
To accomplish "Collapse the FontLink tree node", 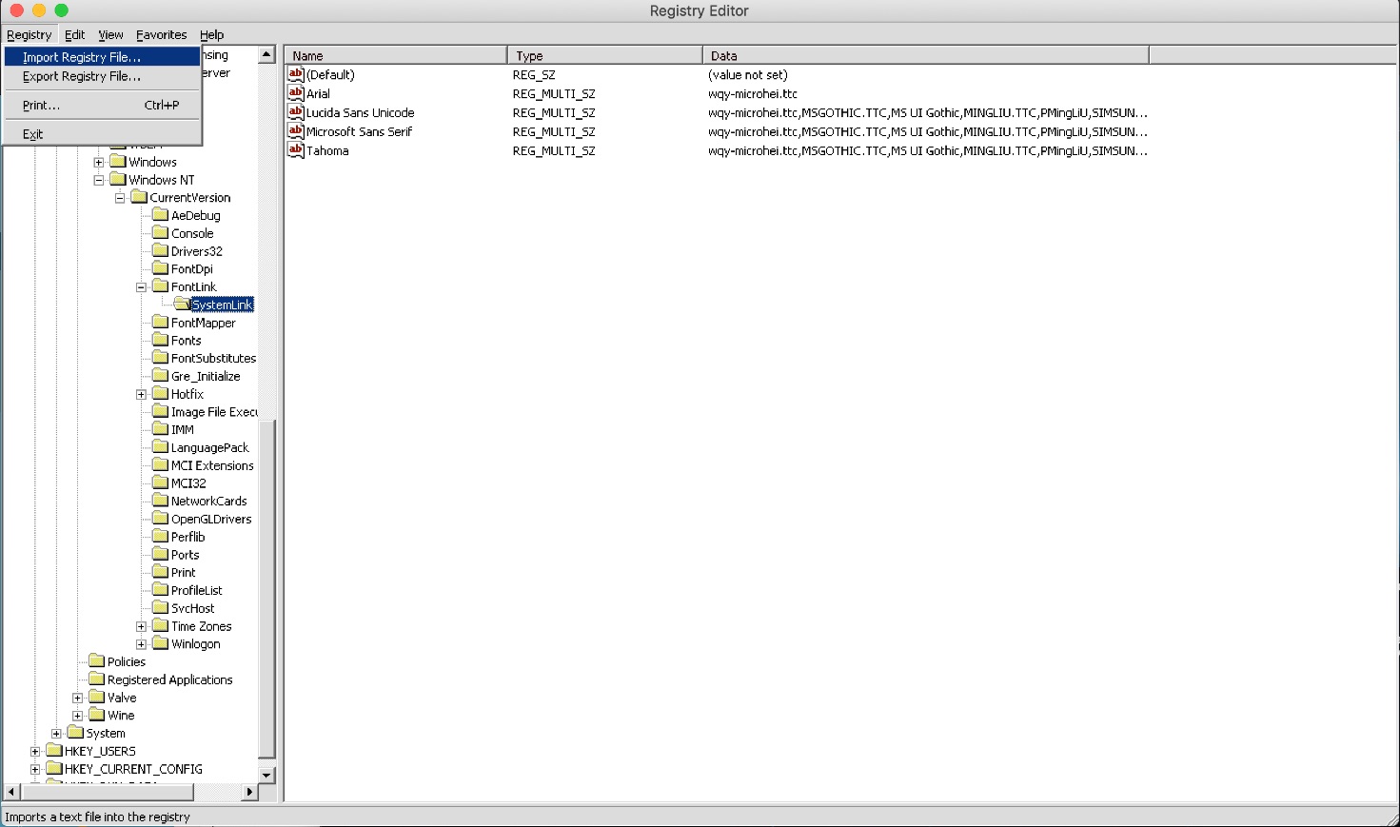I will 141,286.
